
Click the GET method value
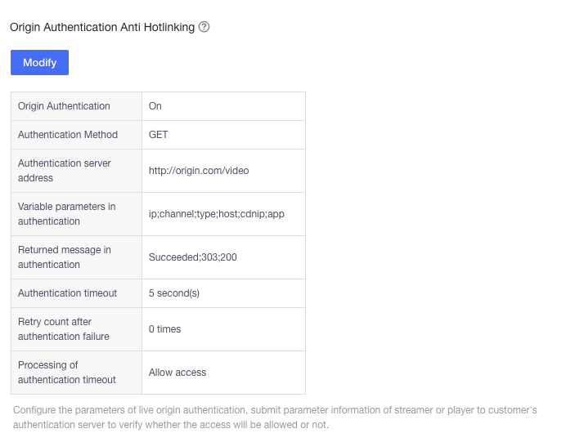click(158, 135)
